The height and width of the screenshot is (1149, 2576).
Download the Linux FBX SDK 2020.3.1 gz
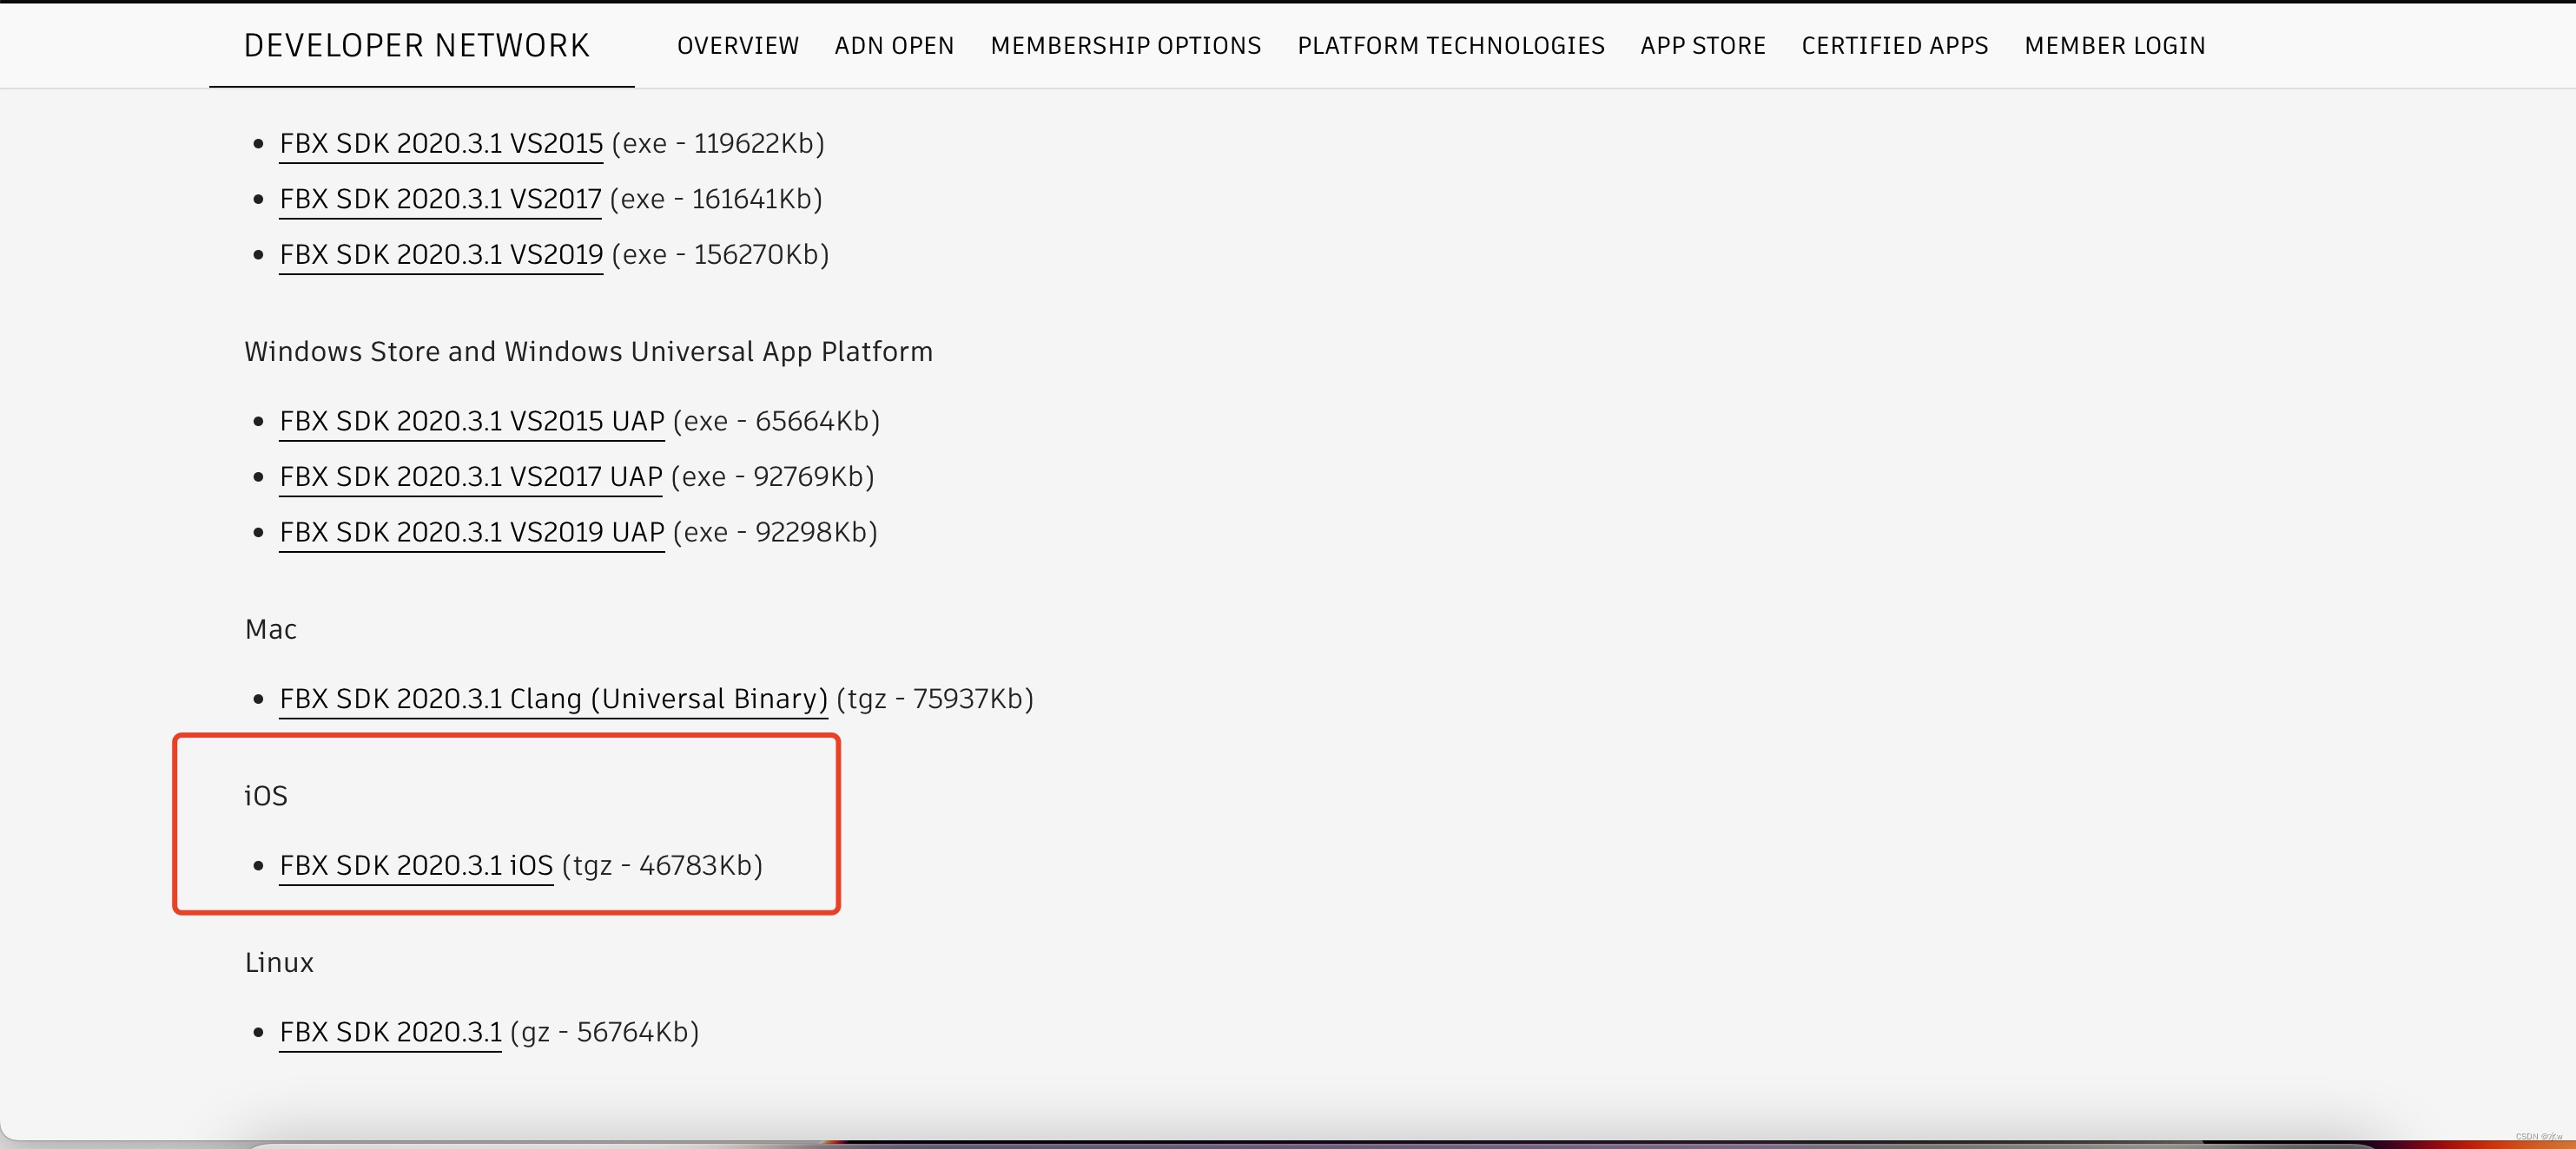click(x=390, y=1032)
